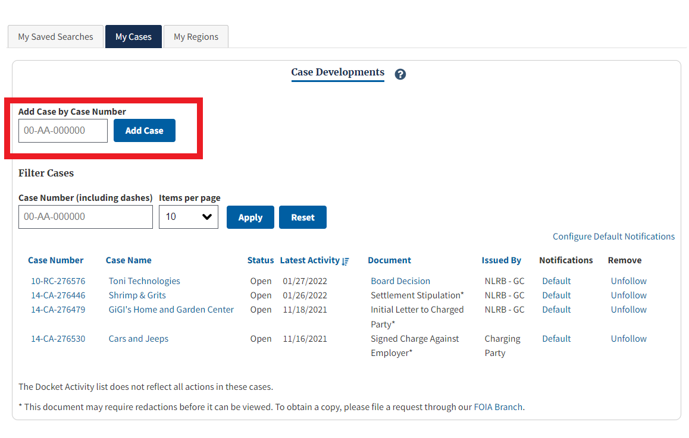
Task: Sort by Case Name column header
Action: [x=129, y=260]
